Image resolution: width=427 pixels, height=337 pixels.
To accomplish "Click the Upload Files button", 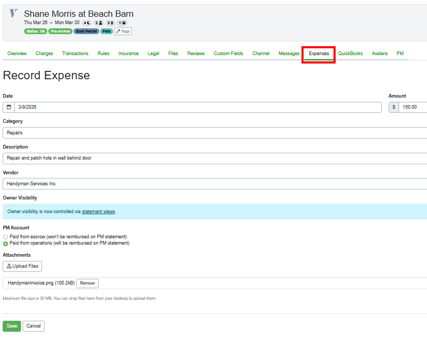I will click(22, 266).
